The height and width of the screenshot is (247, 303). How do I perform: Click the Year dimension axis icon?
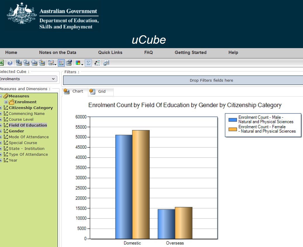click(6, 160)
